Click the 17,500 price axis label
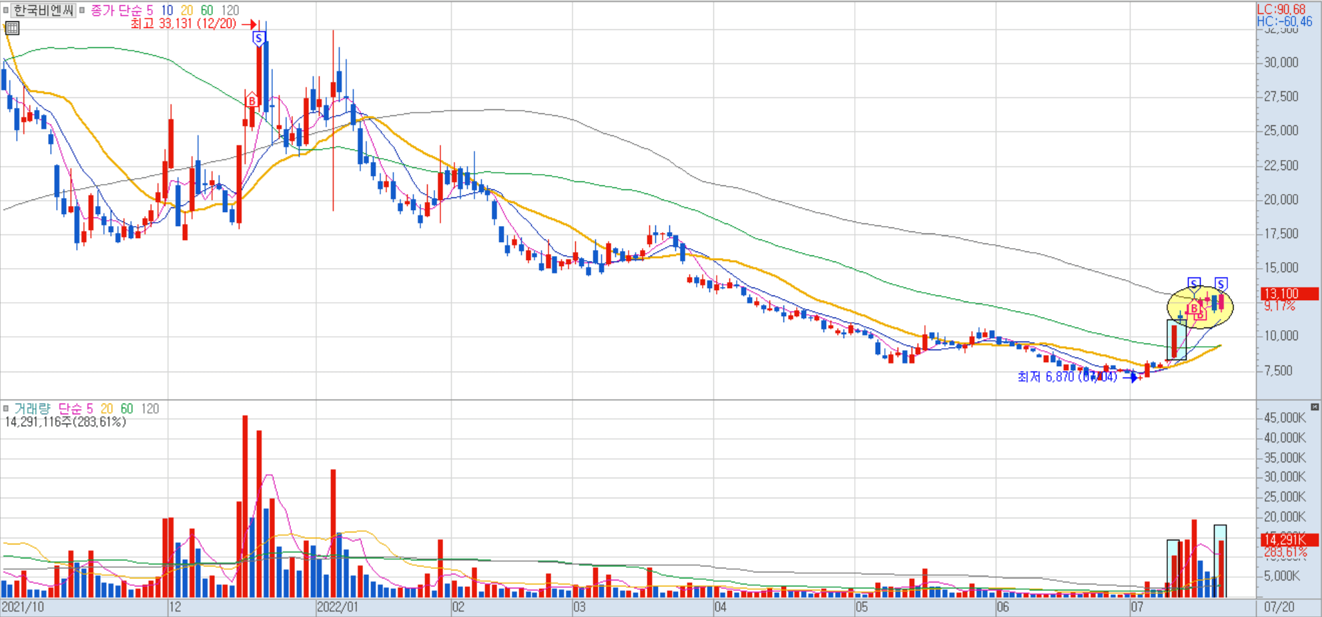This screenshot has height=617, width=1322. click(x=1281, y=233)
